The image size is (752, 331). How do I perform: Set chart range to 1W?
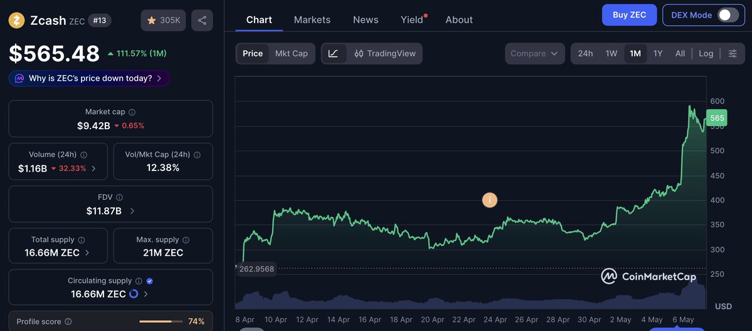(x=611, y=53)
